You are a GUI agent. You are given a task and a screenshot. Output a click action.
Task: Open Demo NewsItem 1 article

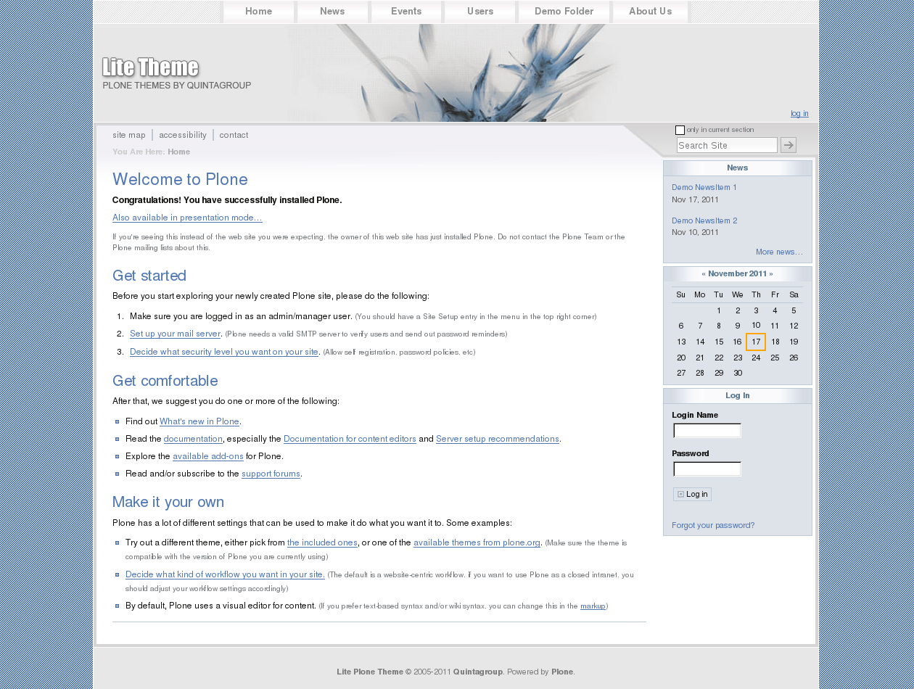click(x=704, y=187)
